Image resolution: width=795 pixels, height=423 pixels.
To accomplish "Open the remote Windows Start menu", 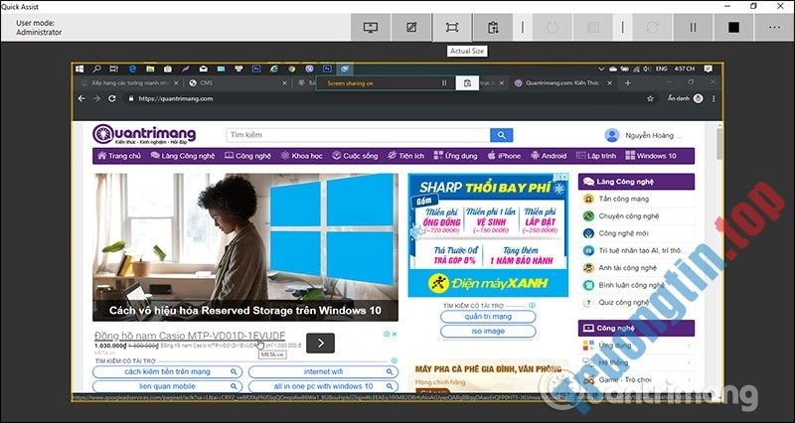I will (79, 69).
